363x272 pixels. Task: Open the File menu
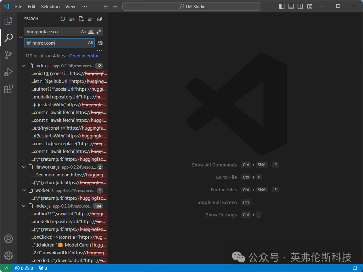[x=19, y=6]
